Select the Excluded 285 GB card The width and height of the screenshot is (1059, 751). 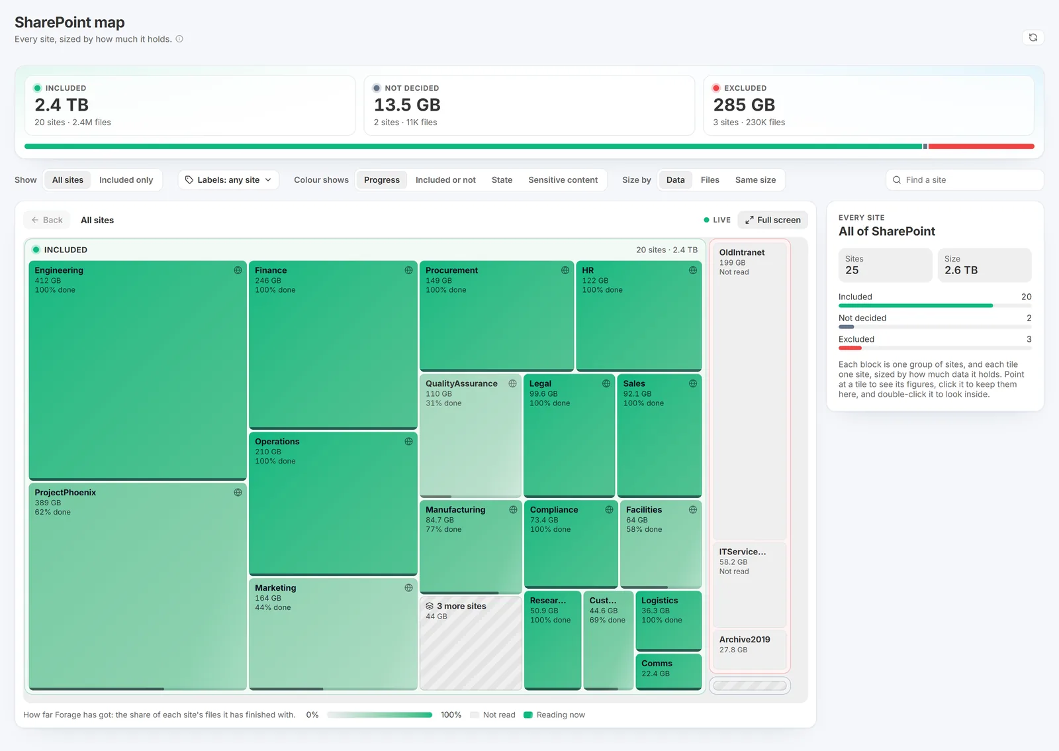point(868,105)
